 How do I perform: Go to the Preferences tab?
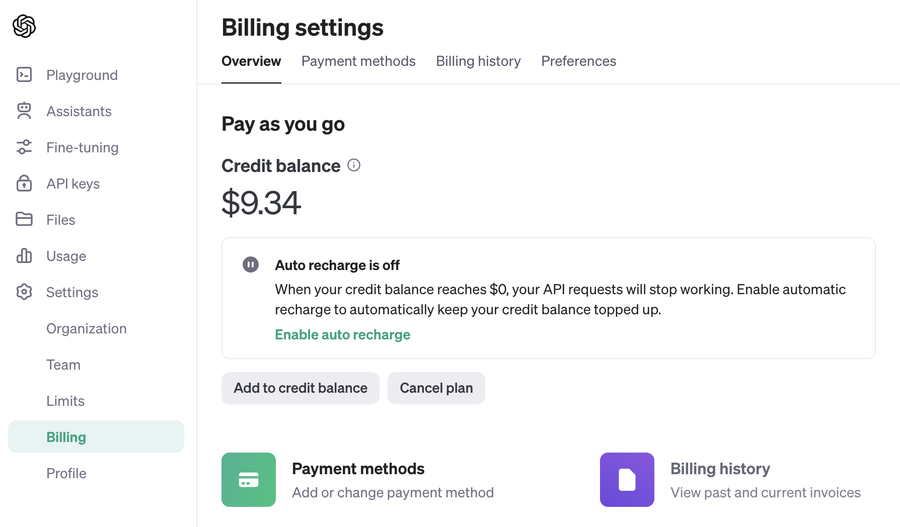578,61
